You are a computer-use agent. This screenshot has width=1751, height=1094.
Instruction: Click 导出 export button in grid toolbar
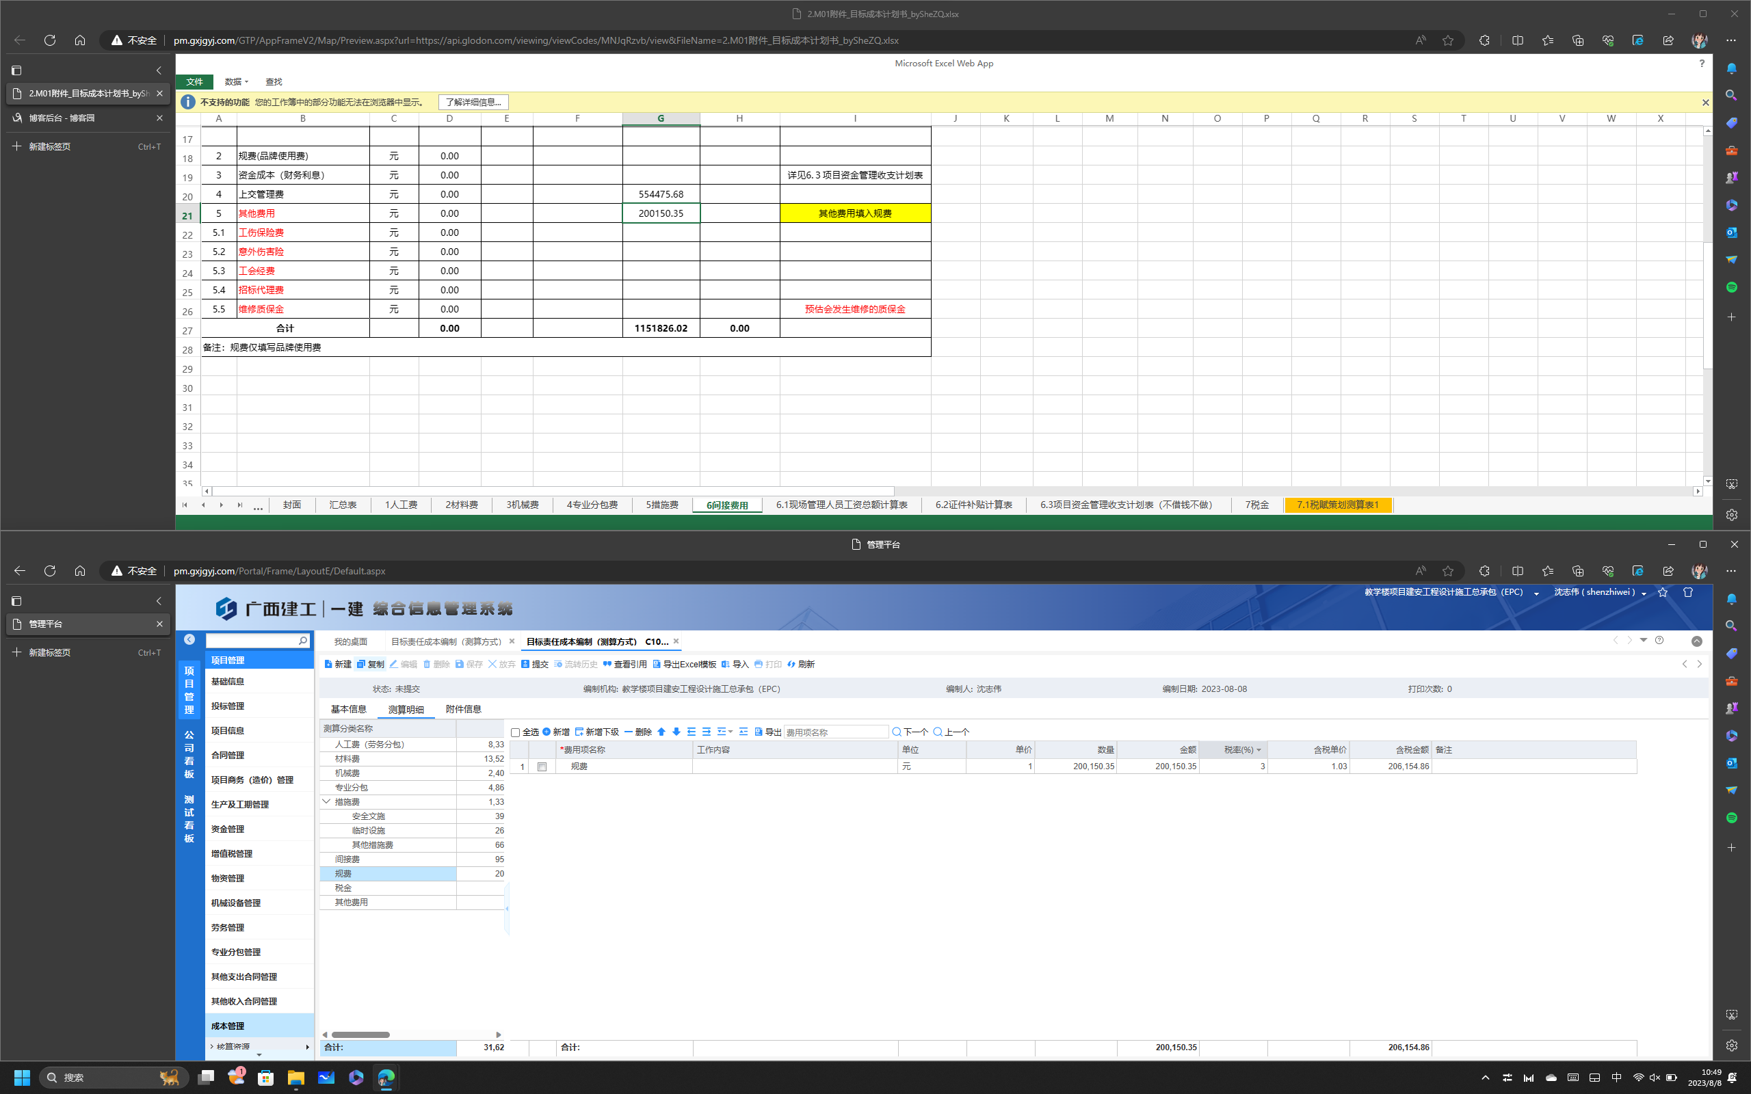(x=767, y=732)
